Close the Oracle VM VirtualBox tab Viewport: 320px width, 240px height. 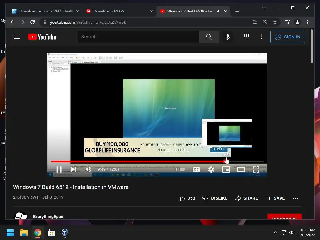(77, 11)
